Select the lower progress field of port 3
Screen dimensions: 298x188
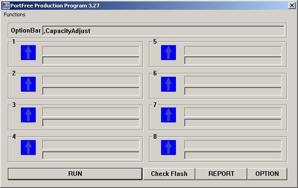[x=91, y=123]
